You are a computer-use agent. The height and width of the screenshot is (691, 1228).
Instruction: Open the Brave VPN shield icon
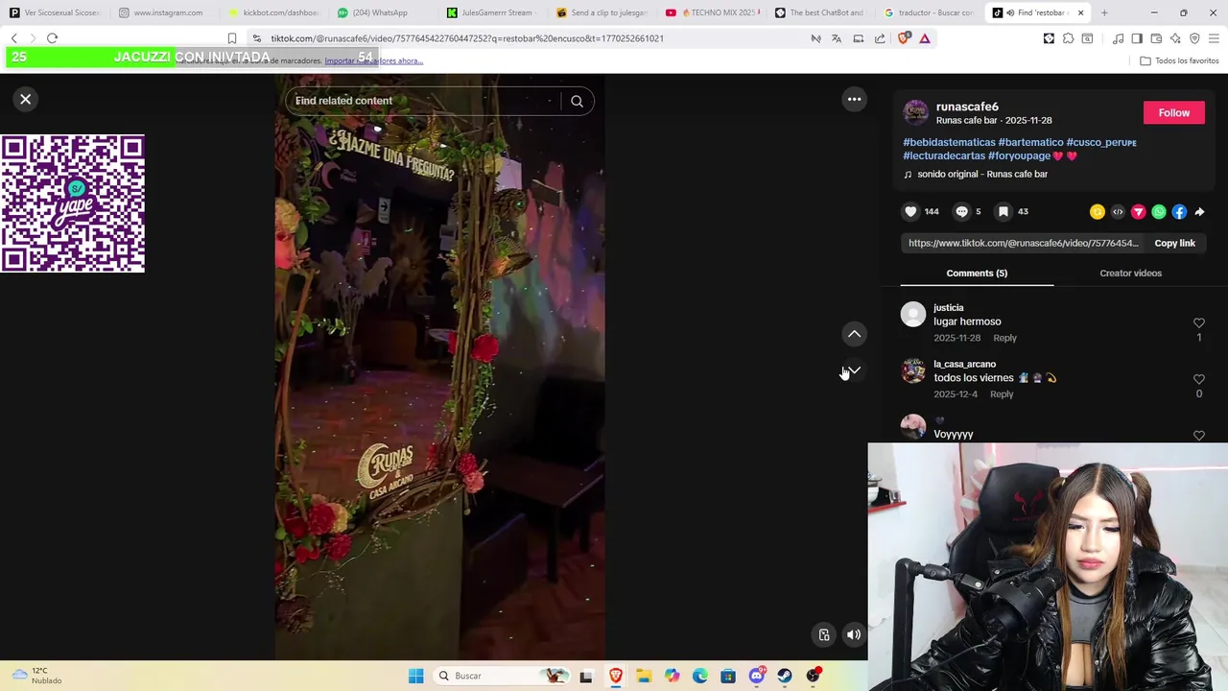click(1194, 38)
